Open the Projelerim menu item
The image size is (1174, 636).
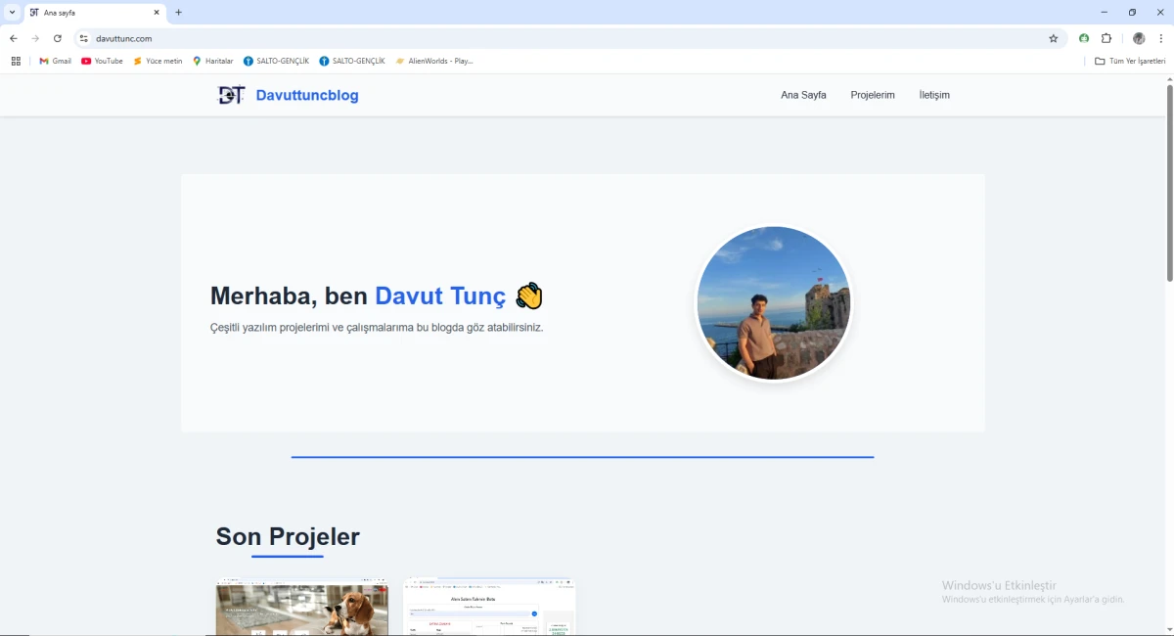click(873, 95)
